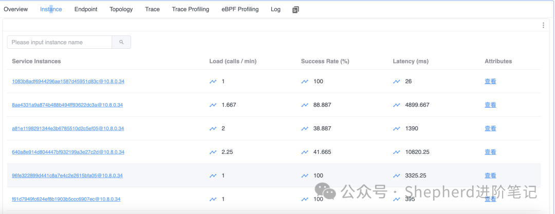555x214 pixels.
Task: Open the Topology tab
Action: [121, 9]
